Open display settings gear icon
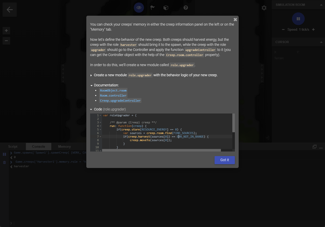This screenshot has height=227, width=325. (264, 8)
